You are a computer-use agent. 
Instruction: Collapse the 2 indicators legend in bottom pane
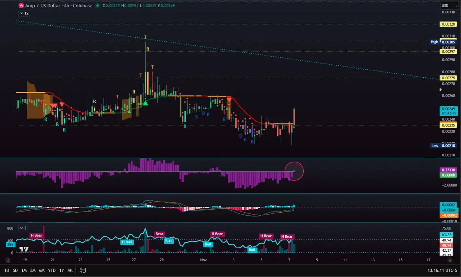[x=23, y=228]
